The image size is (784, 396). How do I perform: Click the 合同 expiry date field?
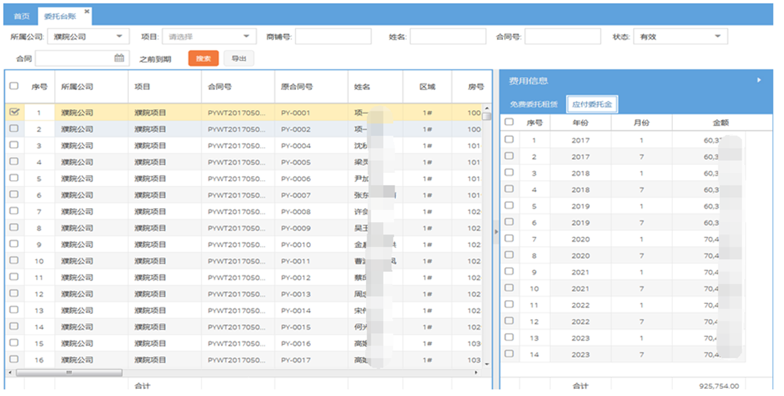click(81, 59)
